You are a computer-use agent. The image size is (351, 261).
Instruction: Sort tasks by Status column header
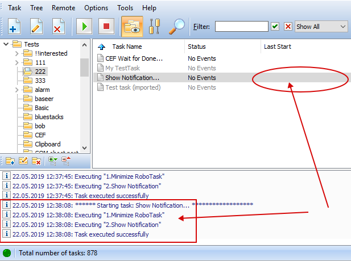(x=197, y=47)
